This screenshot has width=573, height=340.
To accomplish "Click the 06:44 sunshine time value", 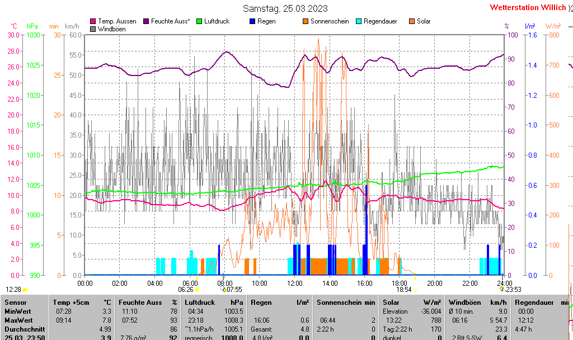I will tap(328, 320).
